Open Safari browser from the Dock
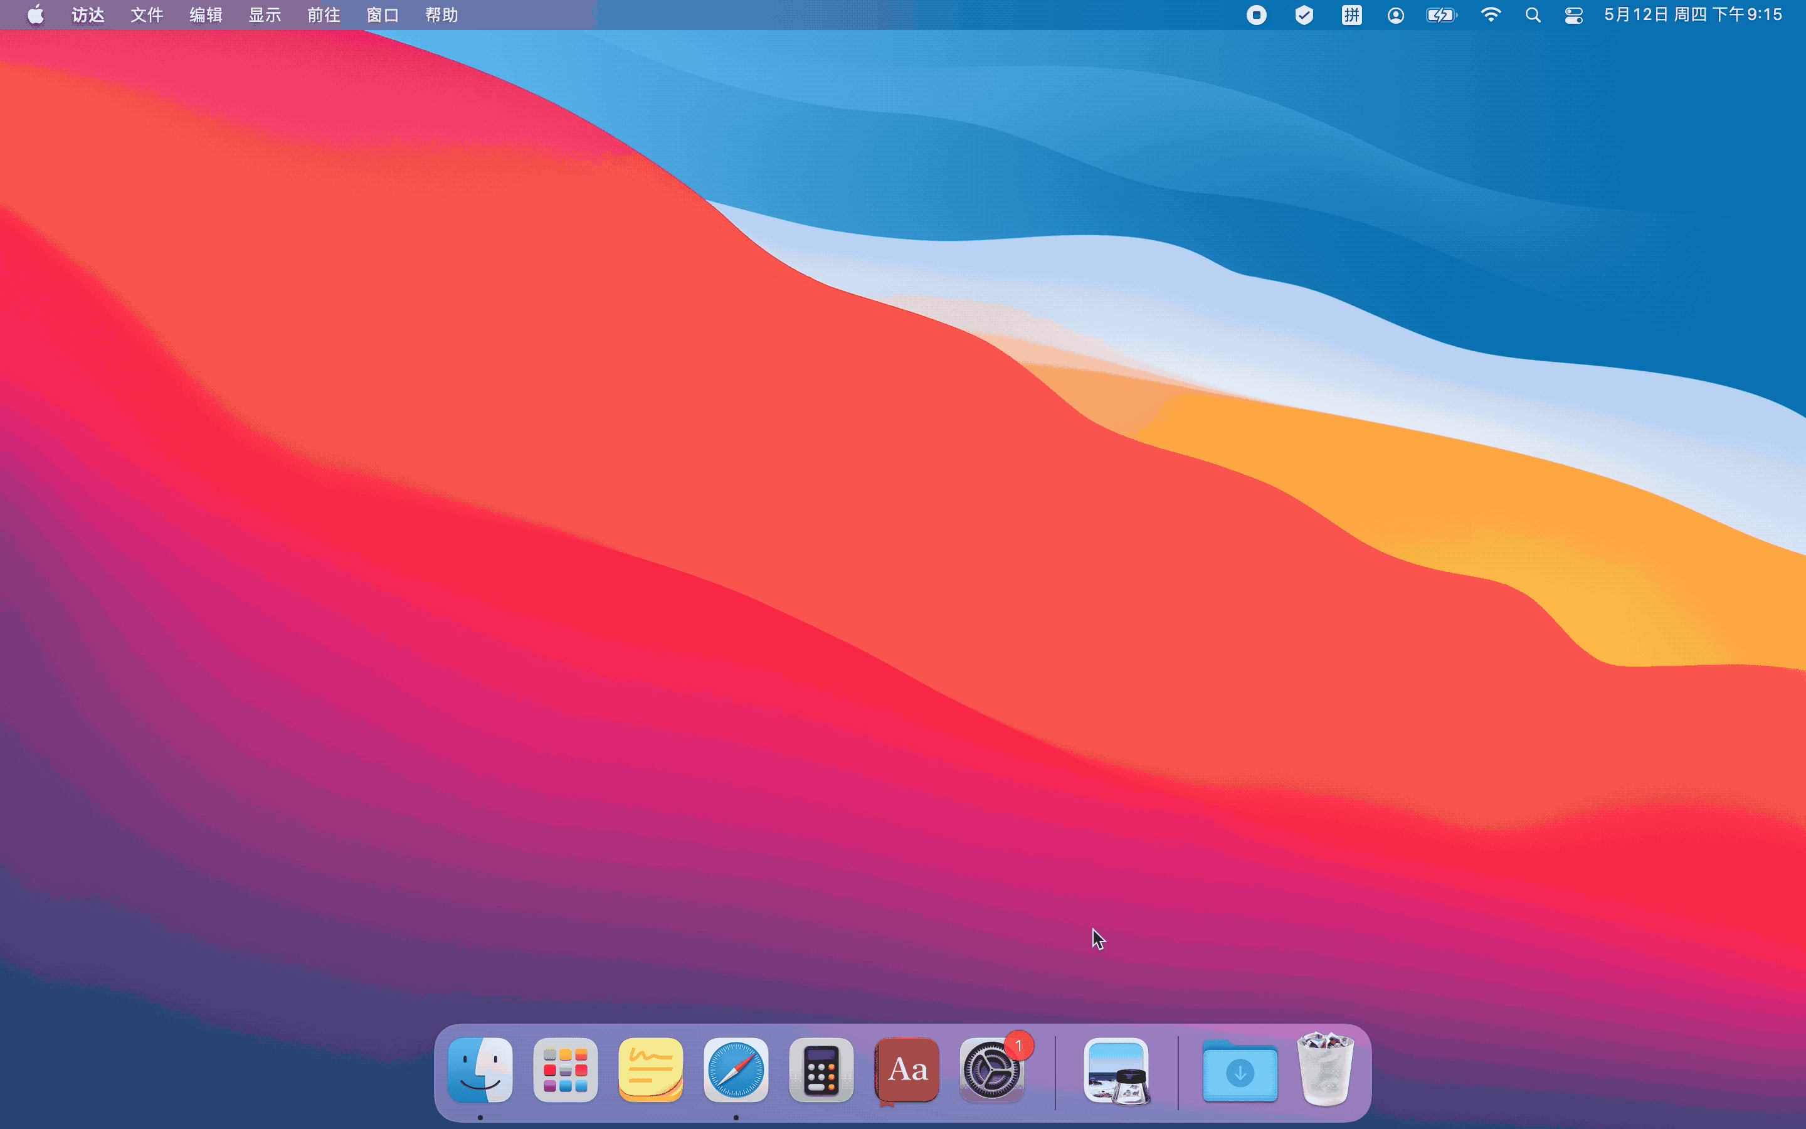 [x=736, y=1070]
